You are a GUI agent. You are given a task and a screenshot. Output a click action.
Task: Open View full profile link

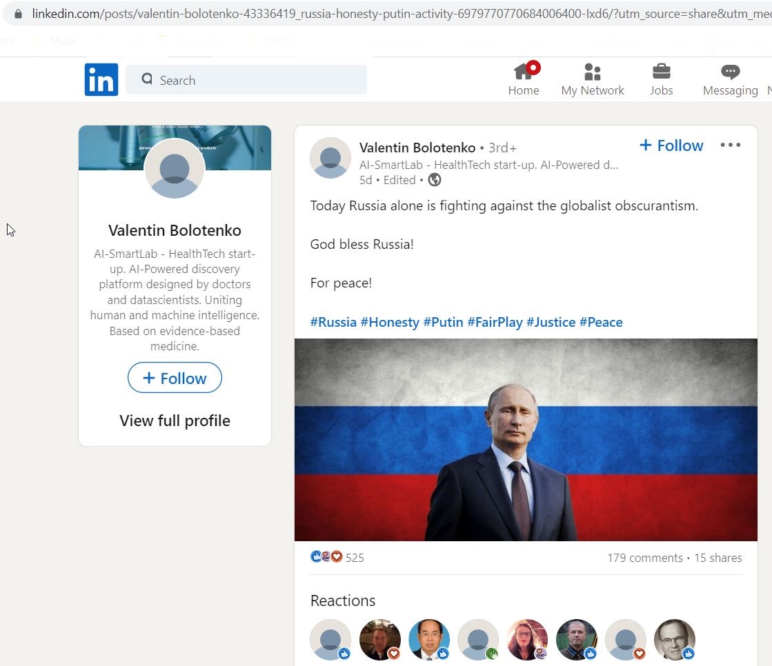(175, 421)
